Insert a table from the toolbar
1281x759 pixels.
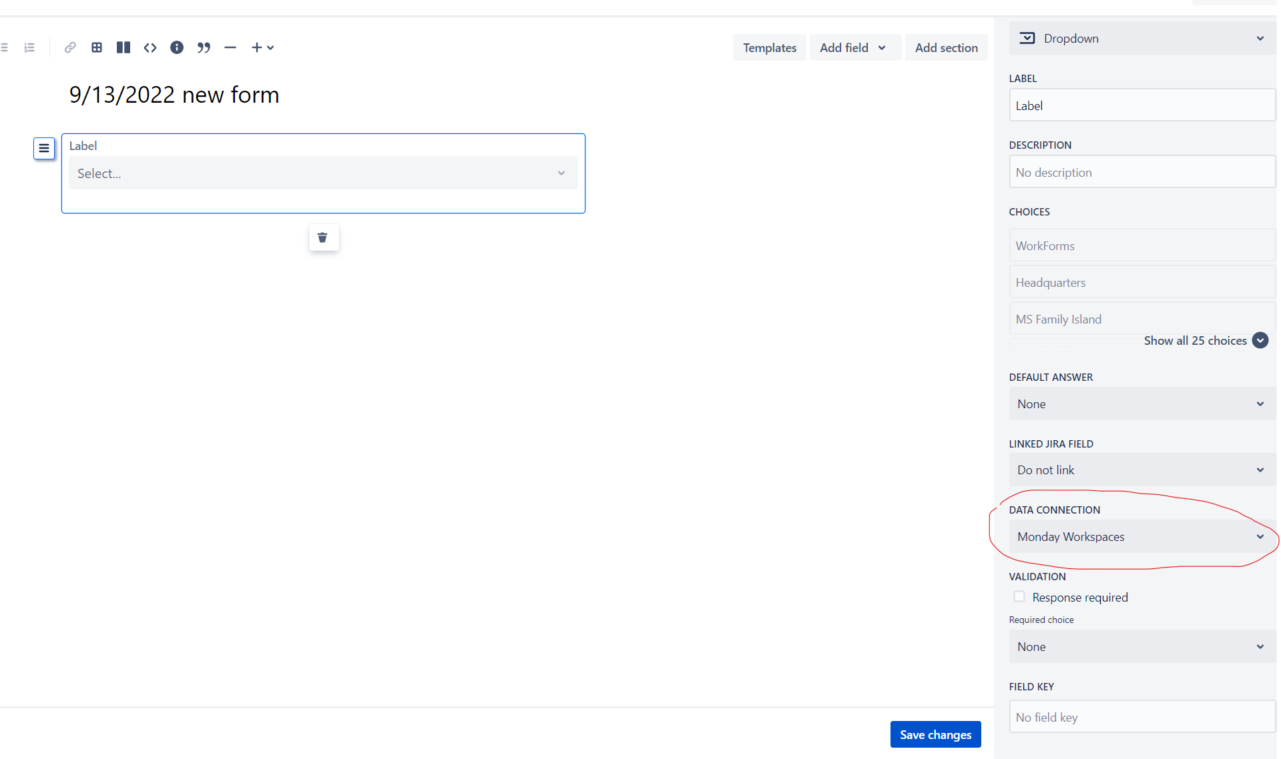click(x=97, y=47)
